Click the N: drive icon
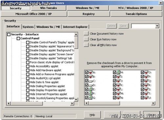Screen dimensions: 164x120 pos(118,98)
